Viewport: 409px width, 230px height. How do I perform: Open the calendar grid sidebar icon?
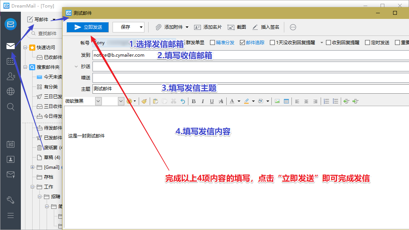[11, 61]
